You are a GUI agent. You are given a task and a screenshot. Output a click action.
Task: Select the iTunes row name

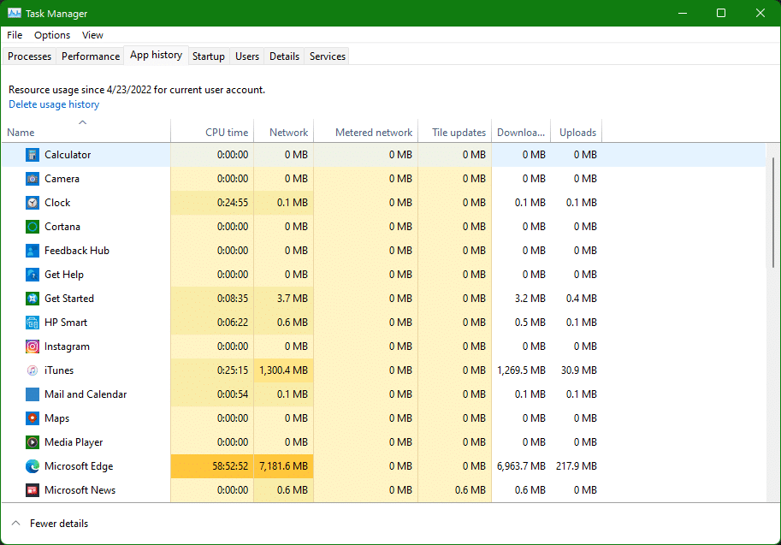point(59,370)
